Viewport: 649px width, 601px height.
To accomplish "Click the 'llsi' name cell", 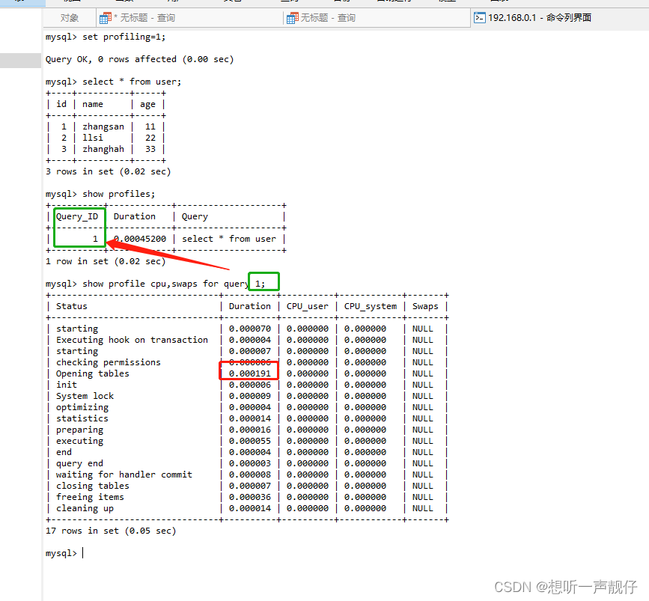I will 93,138.
